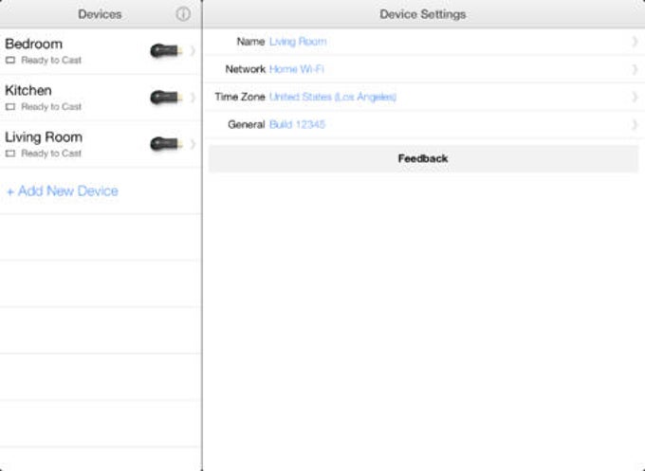Click the Device Settings panel title
Image resolution: width=645 pixels, height=471 pixels.
[x=423, y=14]
